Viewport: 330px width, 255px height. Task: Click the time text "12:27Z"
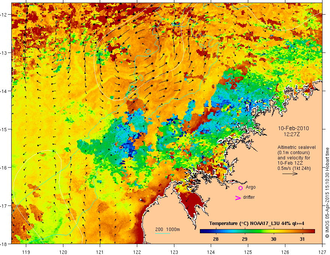point(291,134)
